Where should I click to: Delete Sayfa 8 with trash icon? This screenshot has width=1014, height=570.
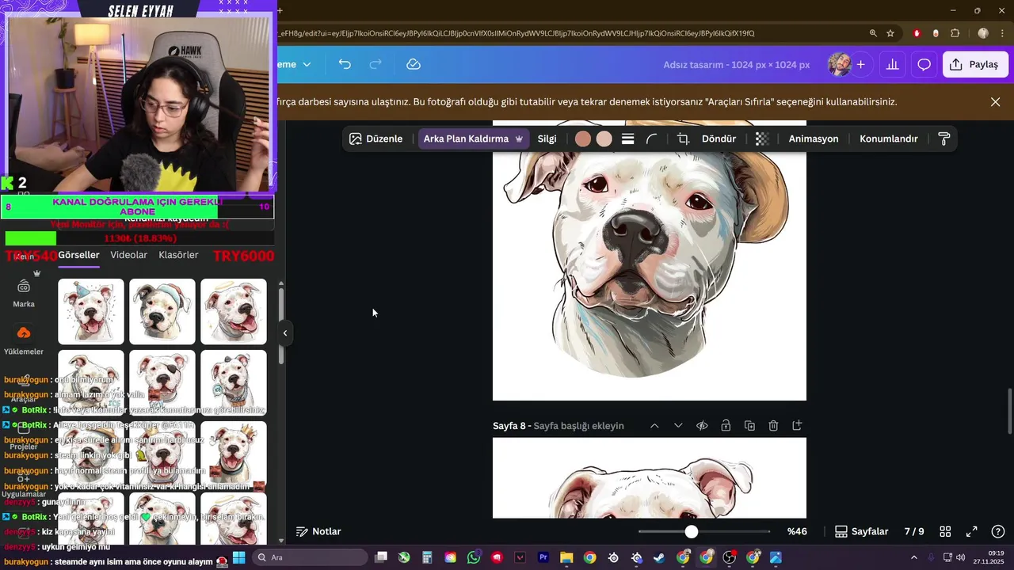coord(773,426)
